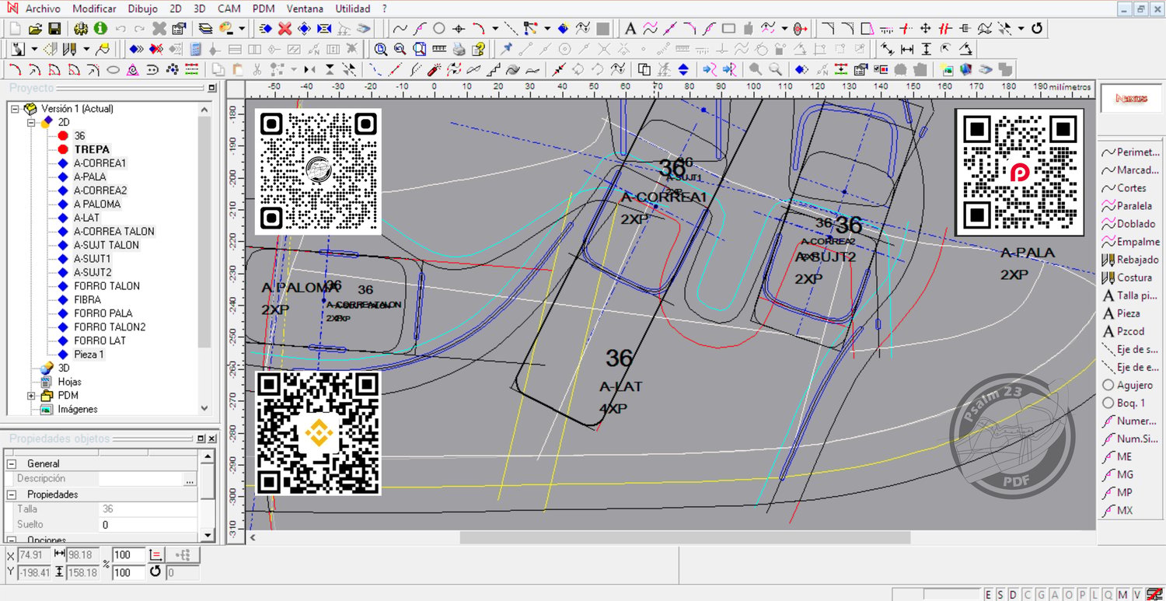Open the color palette dropdown arrow
The image size is (1166, 601).
coord(242,29)
